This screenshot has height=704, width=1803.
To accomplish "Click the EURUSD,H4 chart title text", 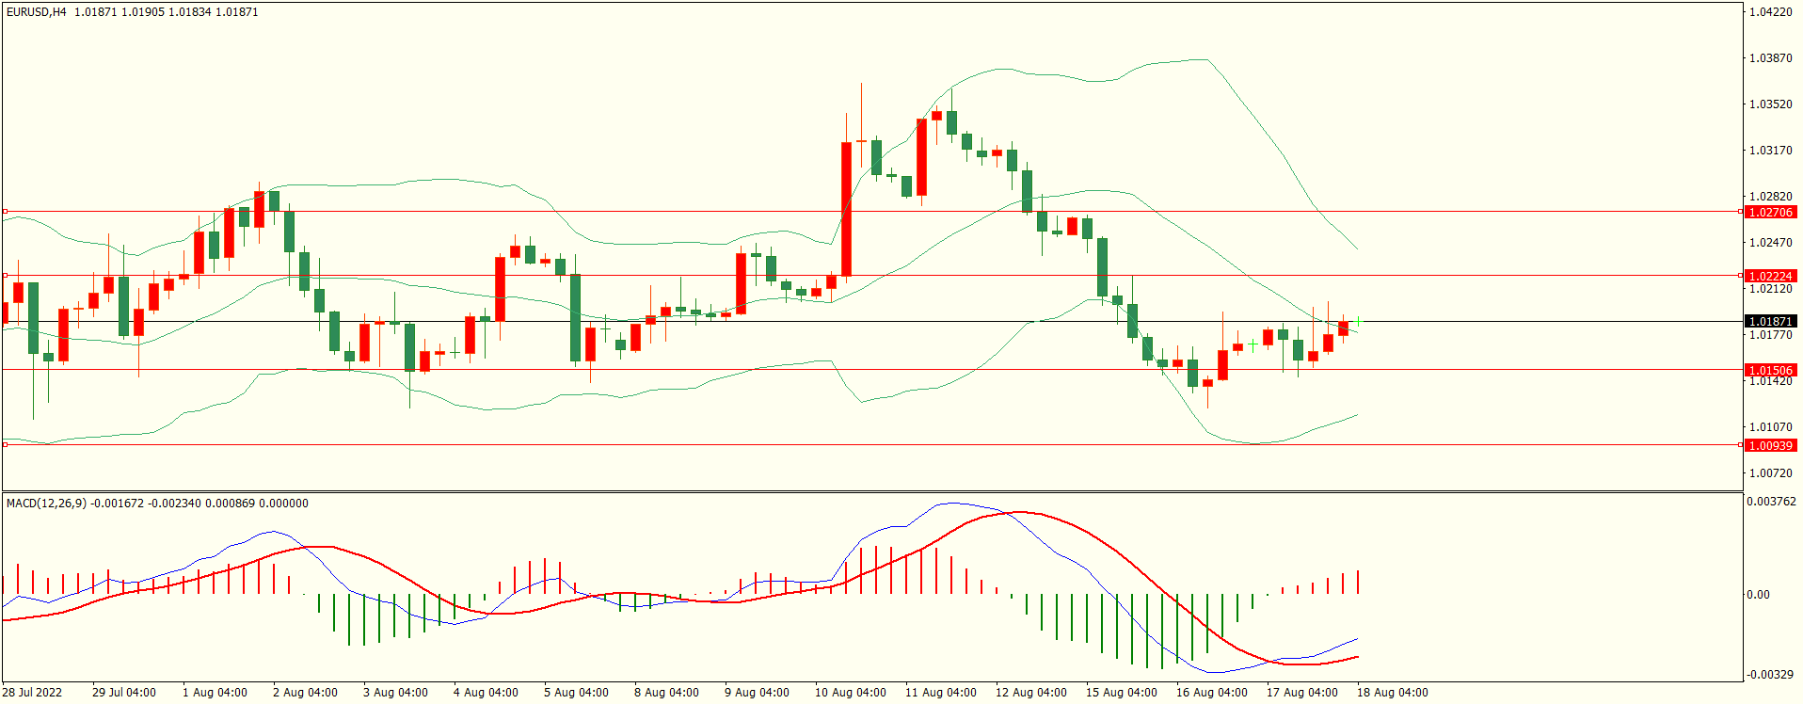I will [x=37, y=12].
